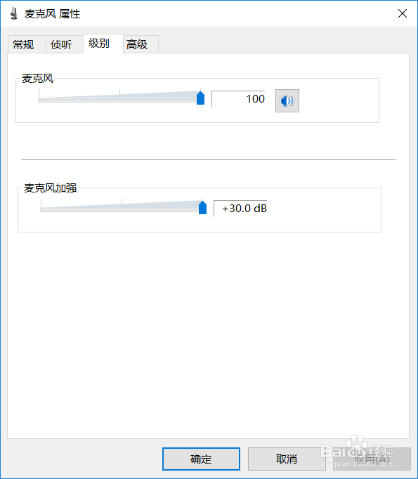This screenshot has width=418, height=479.
Task: Click the microphone level field showing 100
Action: coord(238,99)
